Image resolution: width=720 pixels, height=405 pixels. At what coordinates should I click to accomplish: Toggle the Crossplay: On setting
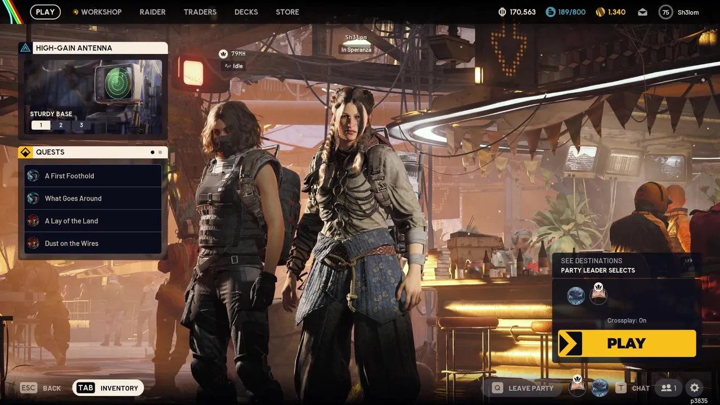click(627, 321)
